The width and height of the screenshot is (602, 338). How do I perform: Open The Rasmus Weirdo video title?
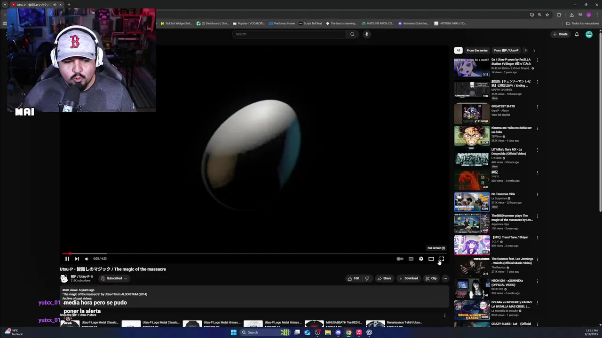(512, 261)
